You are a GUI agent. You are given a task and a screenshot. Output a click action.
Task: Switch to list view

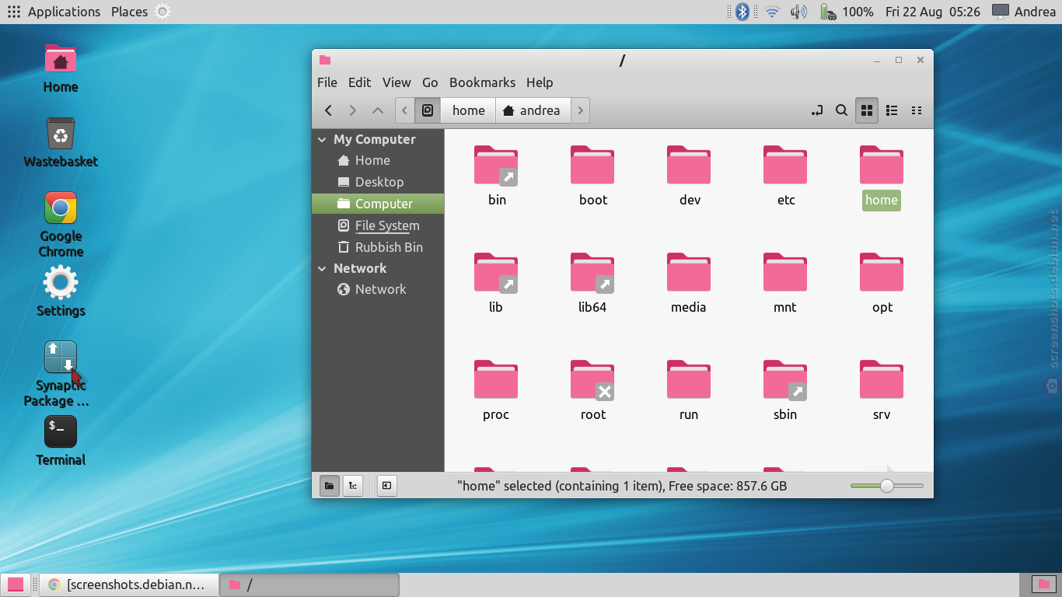893,110
